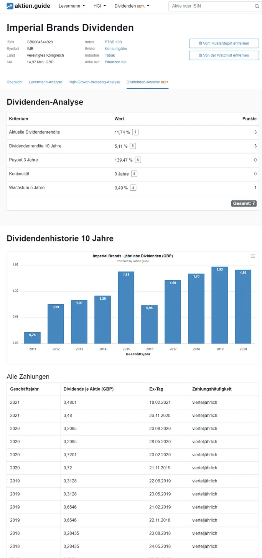The height and width of the screenshot is (558, 262).
Task: Click the Powered by aktien.guide caption
Action: 133,261
